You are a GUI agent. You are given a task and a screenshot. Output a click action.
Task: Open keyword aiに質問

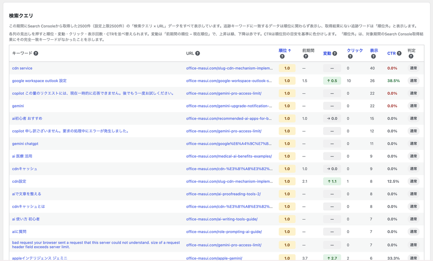[19, 231]
